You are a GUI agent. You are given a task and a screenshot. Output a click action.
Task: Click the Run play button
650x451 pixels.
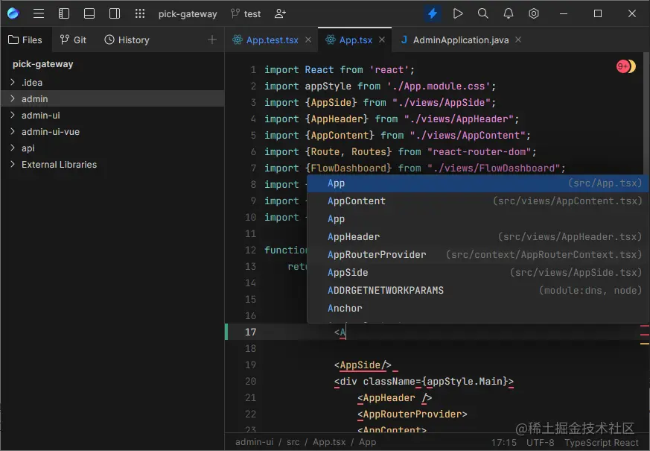458,13
